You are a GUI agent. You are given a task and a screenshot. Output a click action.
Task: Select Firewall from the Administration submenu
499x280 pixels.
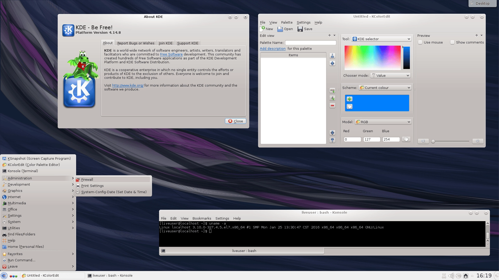click(113, 179)
